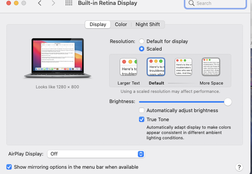
Task: Switch to the Display tab
Action: tap(98, 25)
